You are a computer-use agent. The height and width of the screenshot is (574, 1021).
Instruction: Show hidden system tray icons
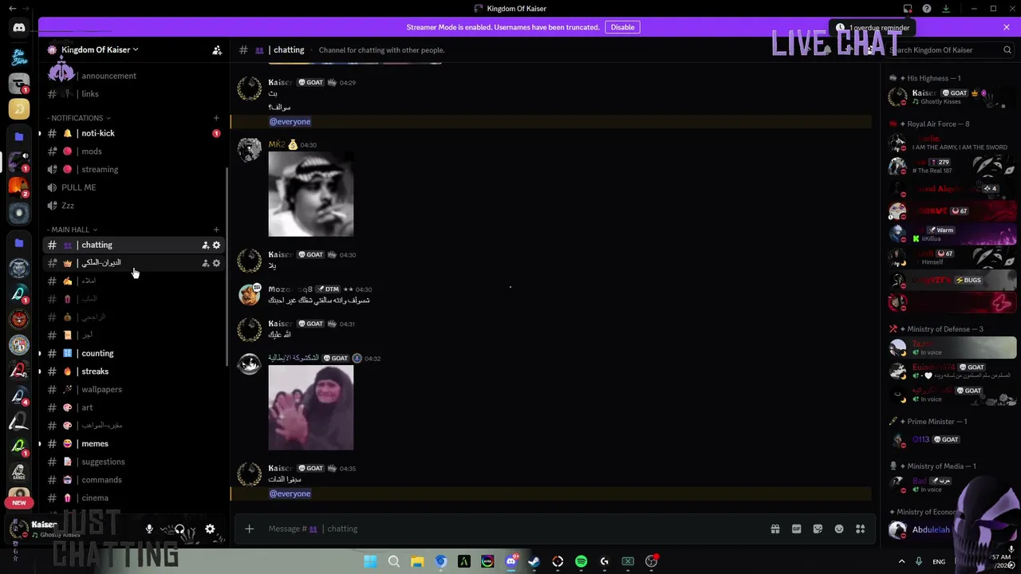point(901,561)
